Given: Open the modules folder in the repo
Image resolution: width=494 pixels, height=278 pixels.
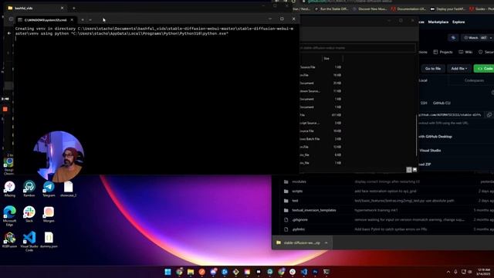Looking at the screenshot, I should tap(299, 181).
